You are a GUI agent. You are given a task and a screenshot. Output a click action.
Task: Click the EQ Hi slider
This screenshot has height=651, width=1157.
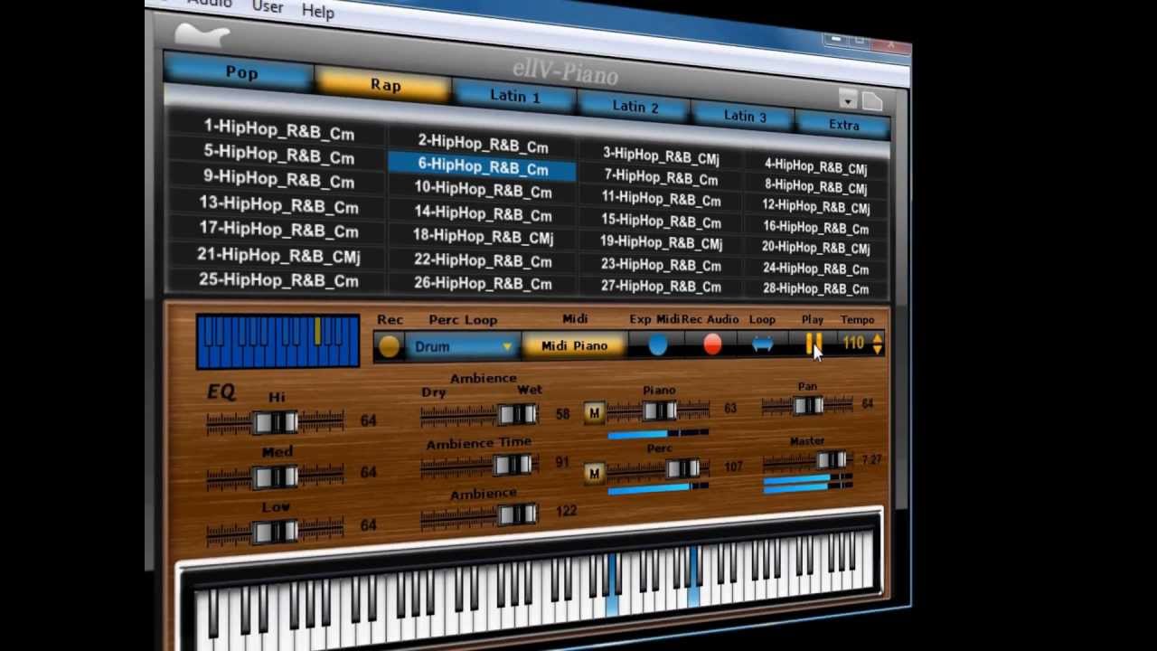[x=275, y=422]
